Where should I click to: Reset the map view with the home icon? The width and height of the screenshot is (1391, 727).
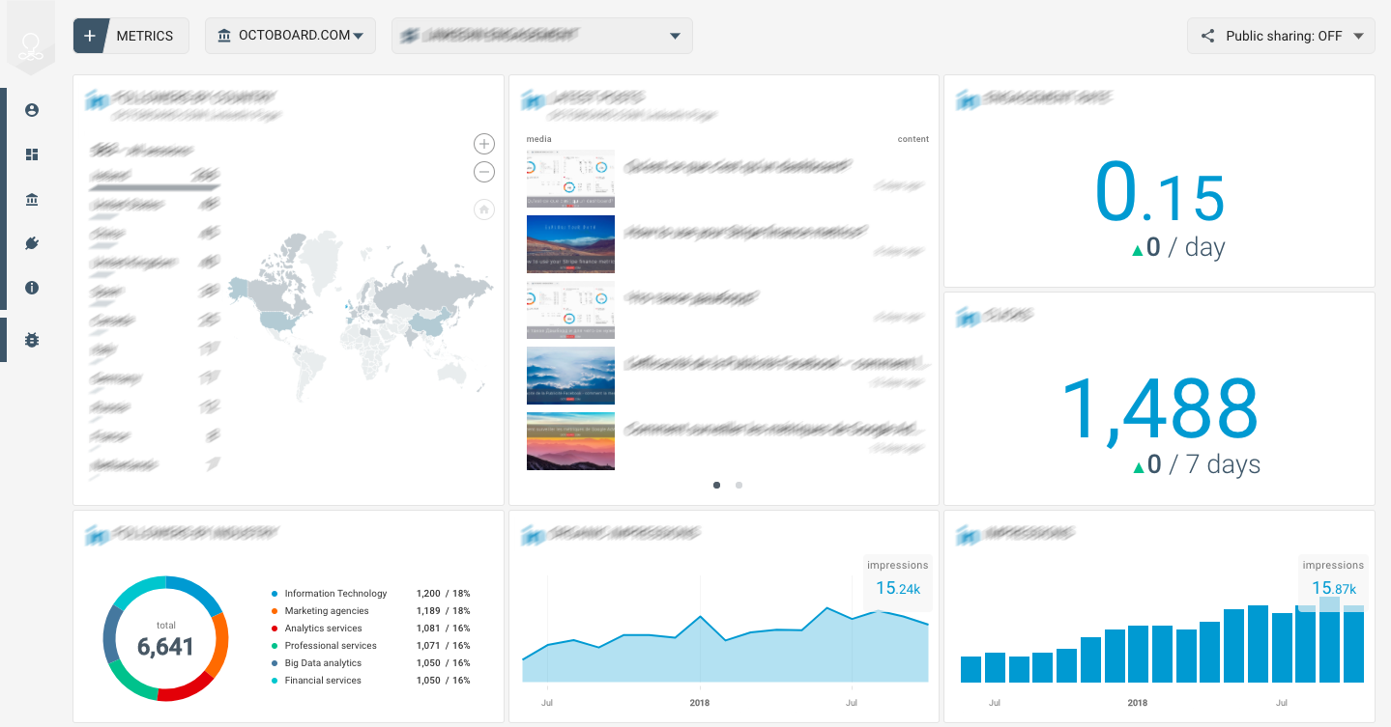483,209
